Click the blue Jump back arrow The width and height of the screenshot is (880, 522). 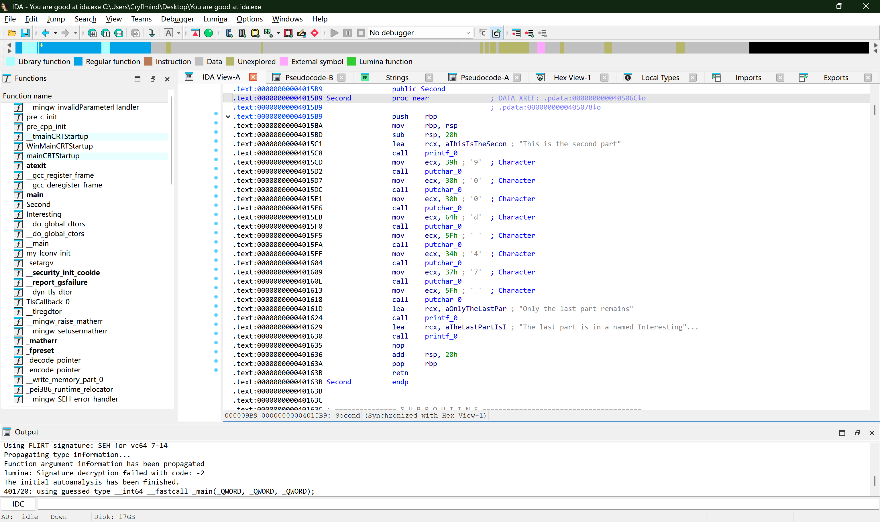[45, 33]
